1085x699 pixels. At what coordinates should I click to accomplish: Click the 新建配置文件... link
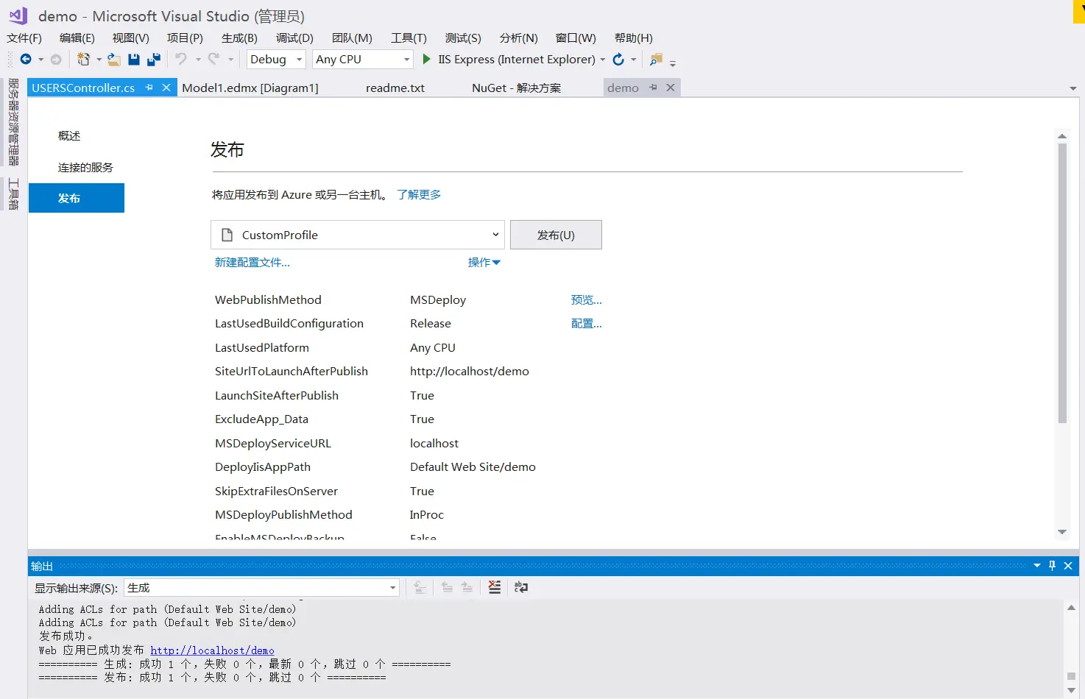coord(252,263)
